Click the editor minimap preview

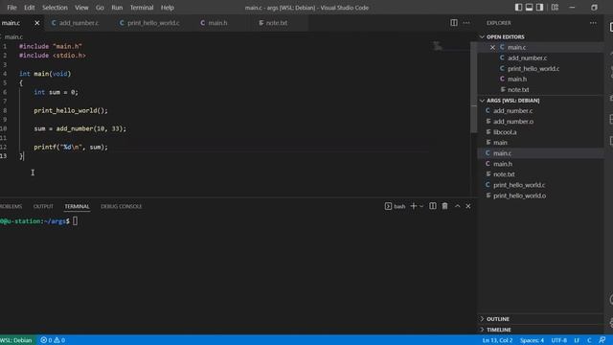click(438, 46)
